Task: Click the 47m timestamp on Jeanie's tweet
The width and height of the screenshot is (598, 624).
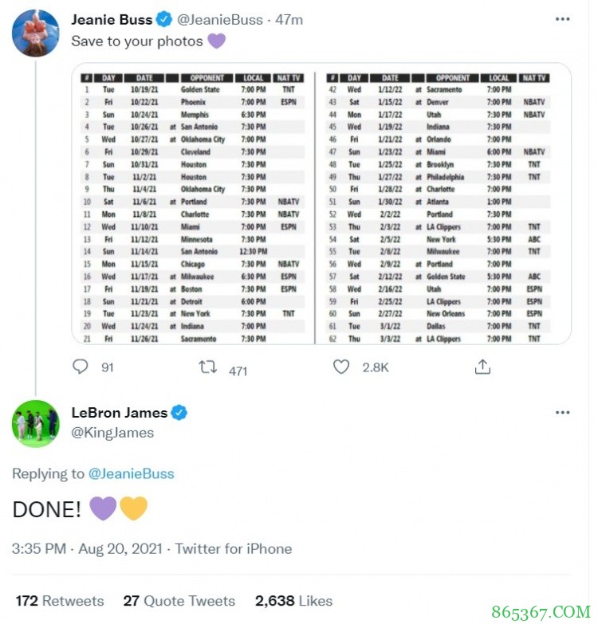Action: (289, 20)
